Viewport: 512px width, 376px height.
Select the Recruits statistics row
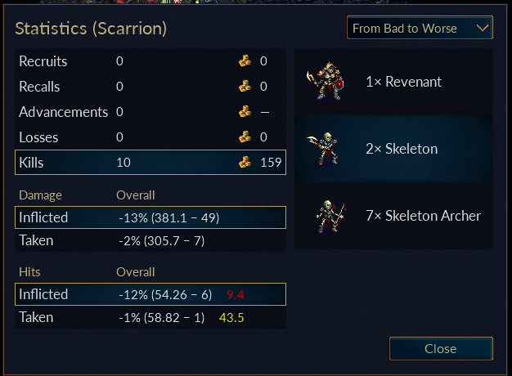point(150,61)
